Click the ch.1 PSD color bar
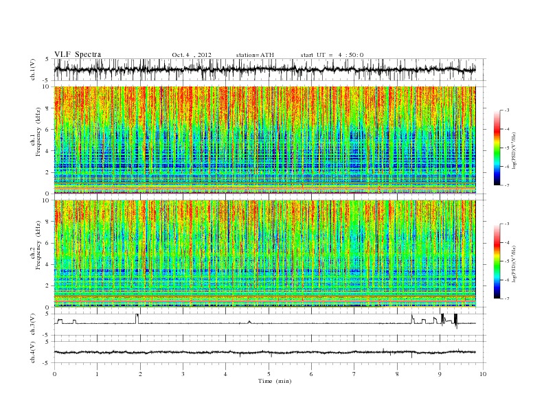This screenshot has height=420, width=544. tap(497, 148)
